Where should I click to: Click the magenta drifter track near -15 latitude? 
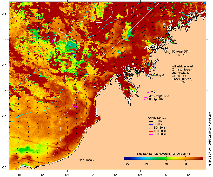53,42
